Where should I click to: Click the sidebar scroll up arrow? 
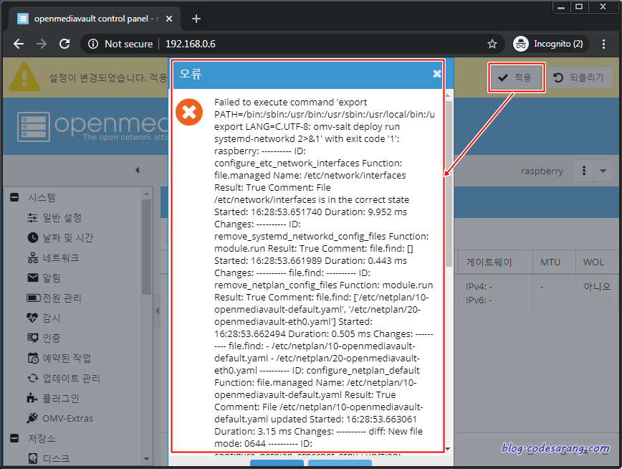tap(146, 194)
